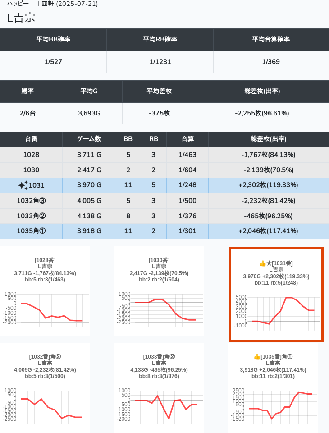Sort the machine table by 台番 header
This screenshot has width=329, height=433.
tap(31, 139)
